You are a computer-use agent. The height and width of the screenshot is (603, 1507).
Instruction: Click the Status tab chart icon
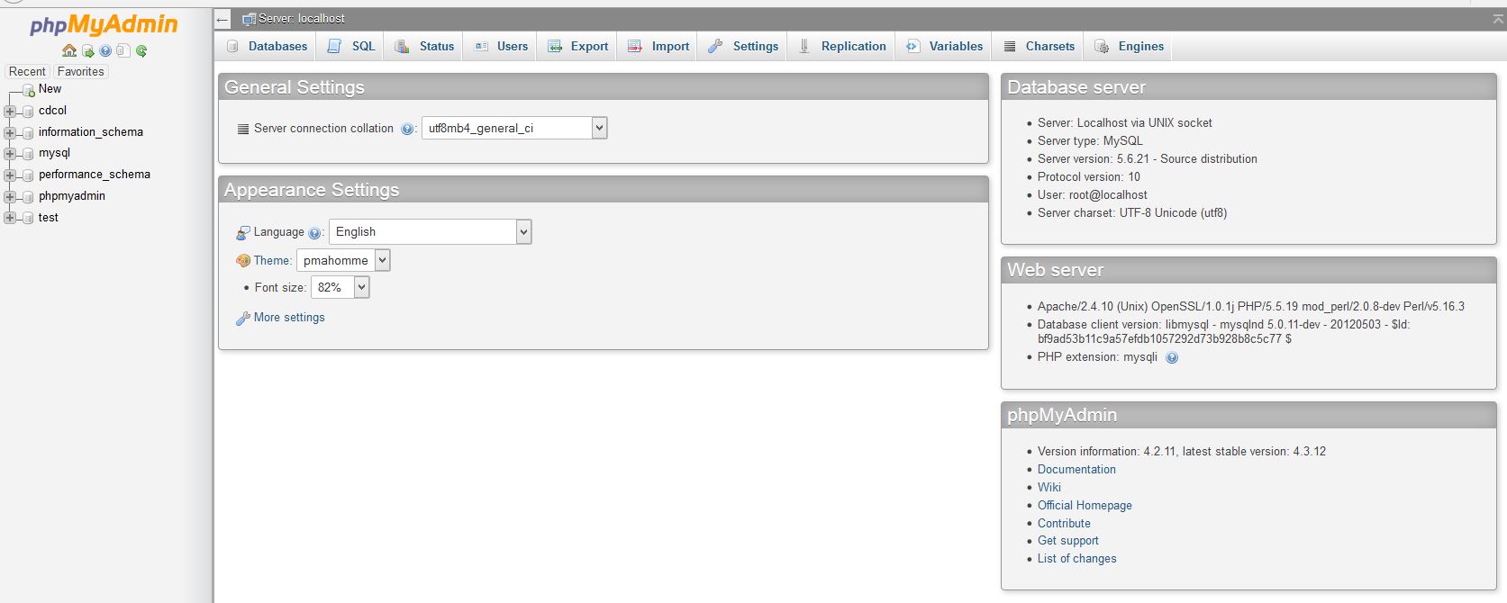click(402, 46)
